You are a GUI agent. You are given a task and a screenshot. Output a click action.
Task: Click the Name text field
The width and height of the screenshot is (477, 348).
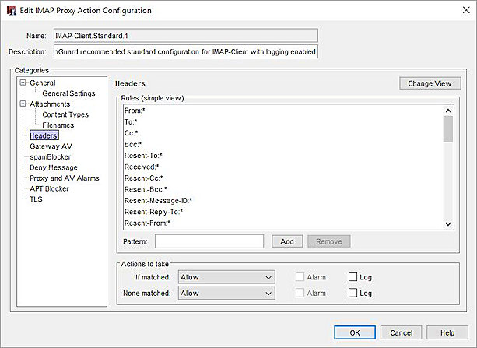coord(185,35)
